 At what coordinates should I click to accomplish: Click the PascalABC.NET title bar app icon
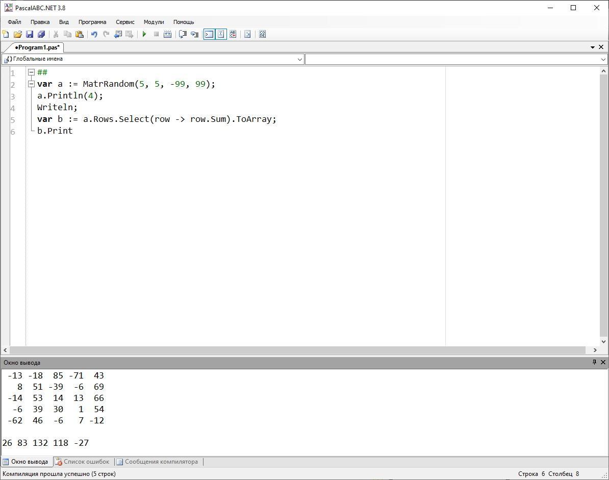[8, 7]
